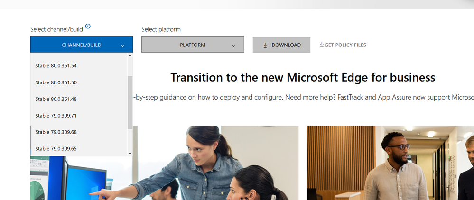Click the DOWNLOAD button
This screenshot has width=474, height=200.
coord(281,45)
